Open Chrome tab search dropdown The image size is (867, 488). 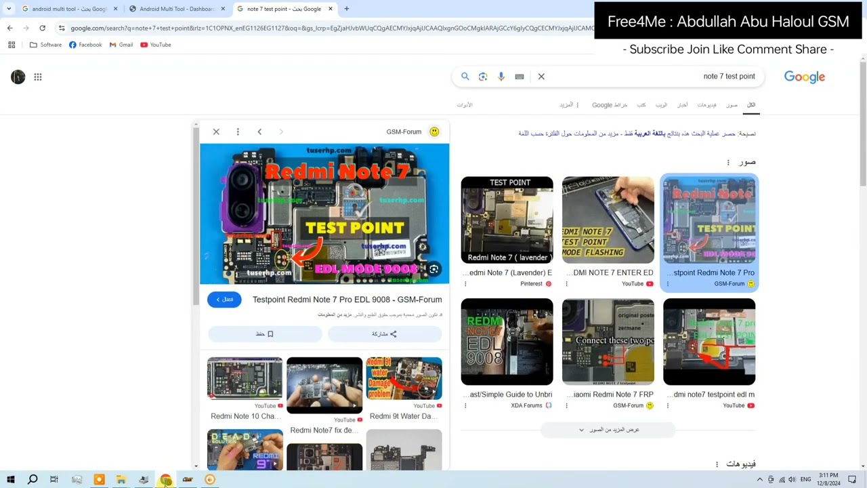click(8, 9)
